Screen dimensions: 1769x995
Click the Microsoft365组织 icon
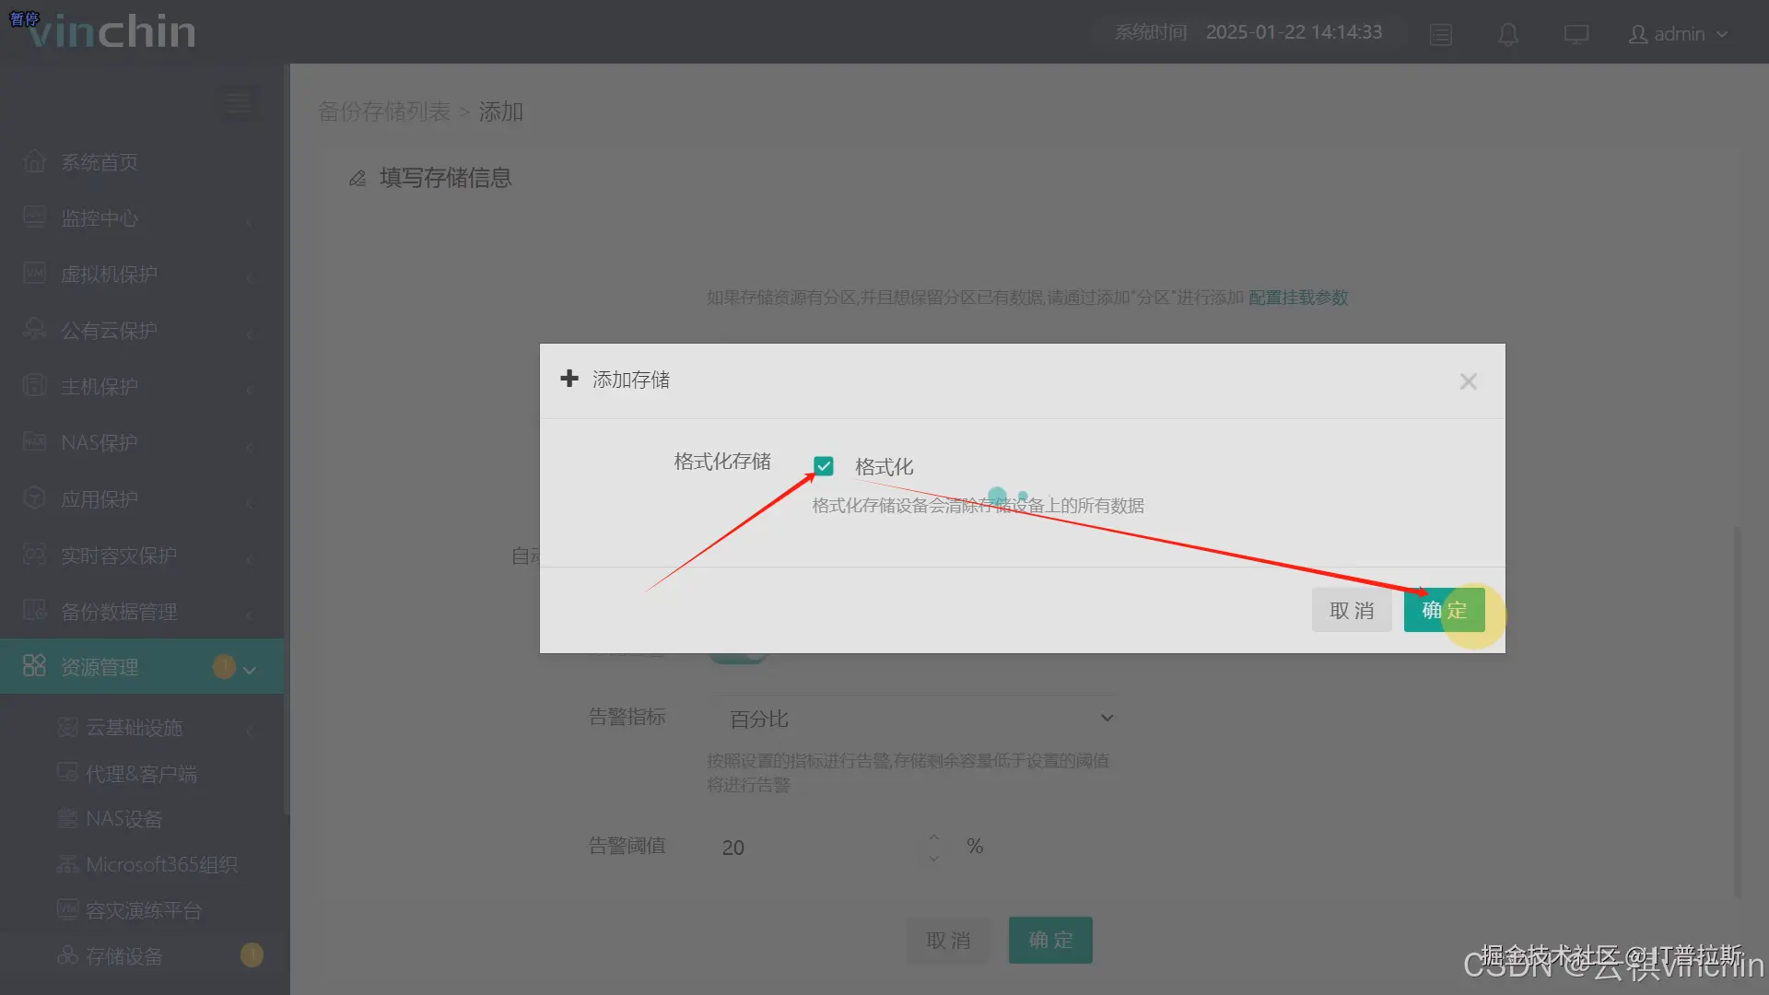(x=67, y=864)
